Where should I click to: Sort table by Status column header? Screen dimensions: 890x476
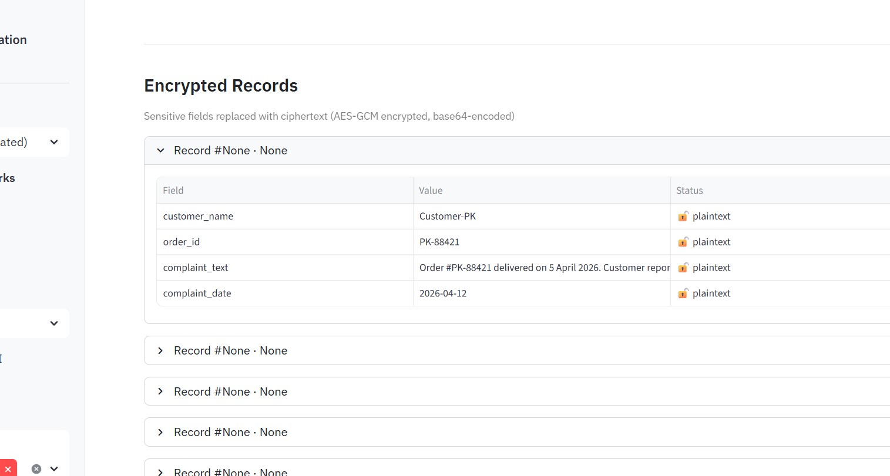pos(780,190)
